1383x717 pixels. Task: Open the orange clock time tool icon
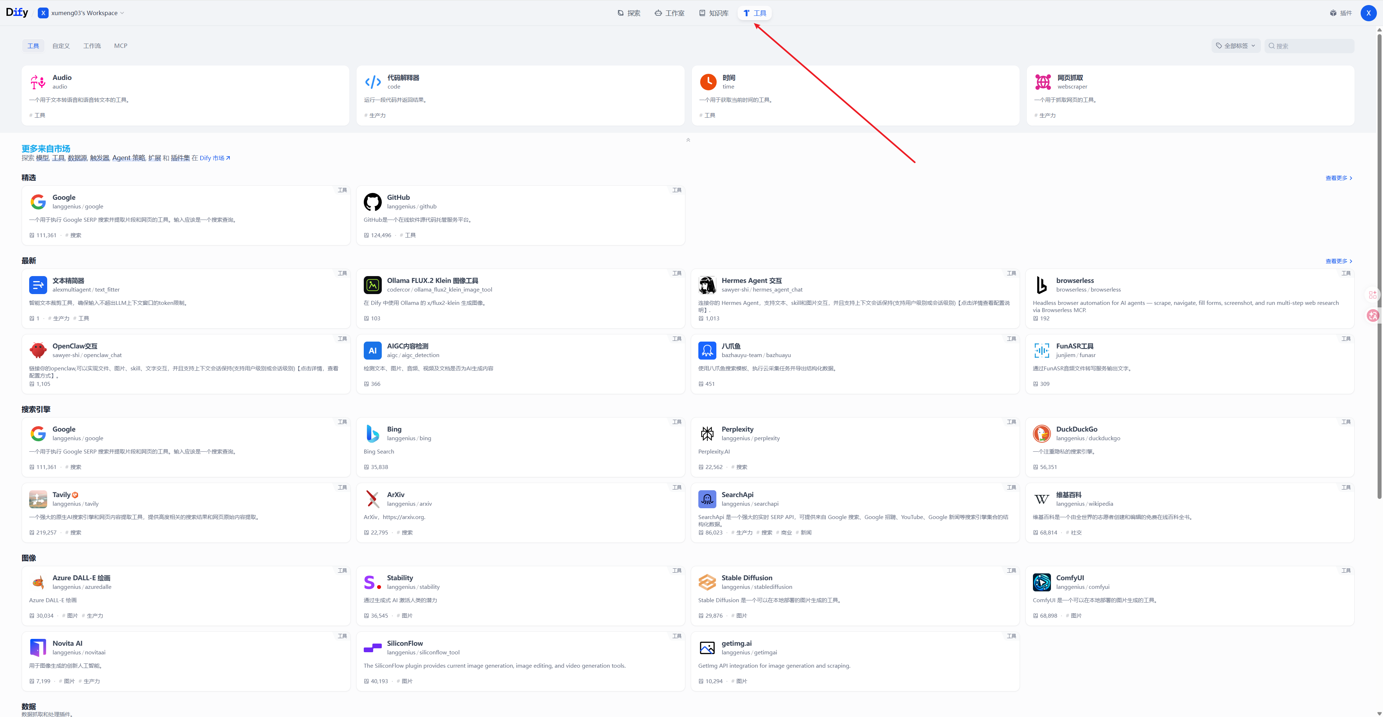point(708,82)
